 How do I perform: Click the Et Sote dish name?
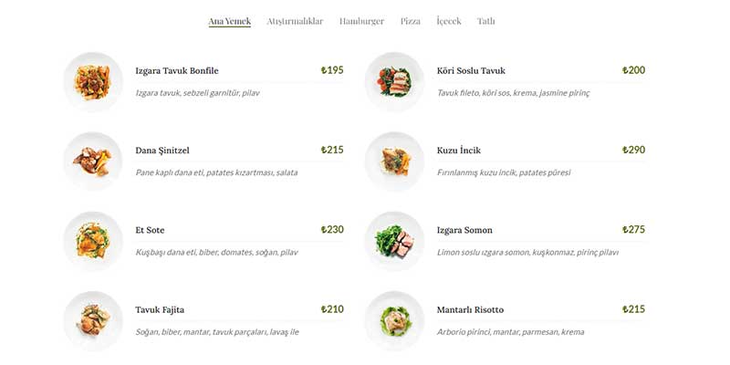pyautogui.click(x=150, y=230)
